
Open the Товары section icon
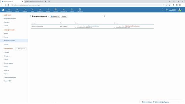point(32,10)
